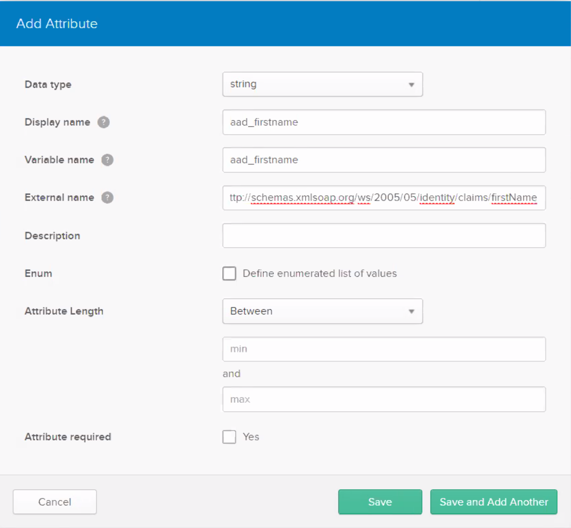Expand the Attribute Length Between dropdown
The image size is (571, 528).
322,311
